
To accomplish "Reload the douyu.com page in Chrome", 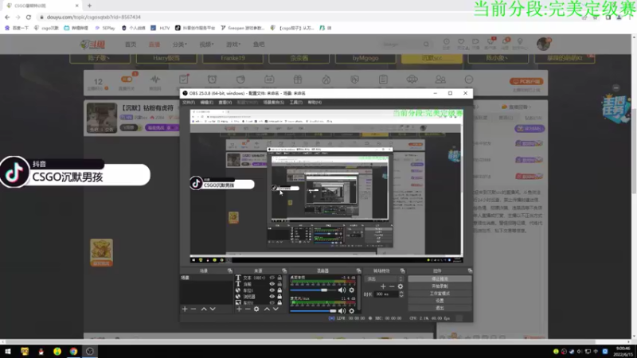I will click(29, 17).
